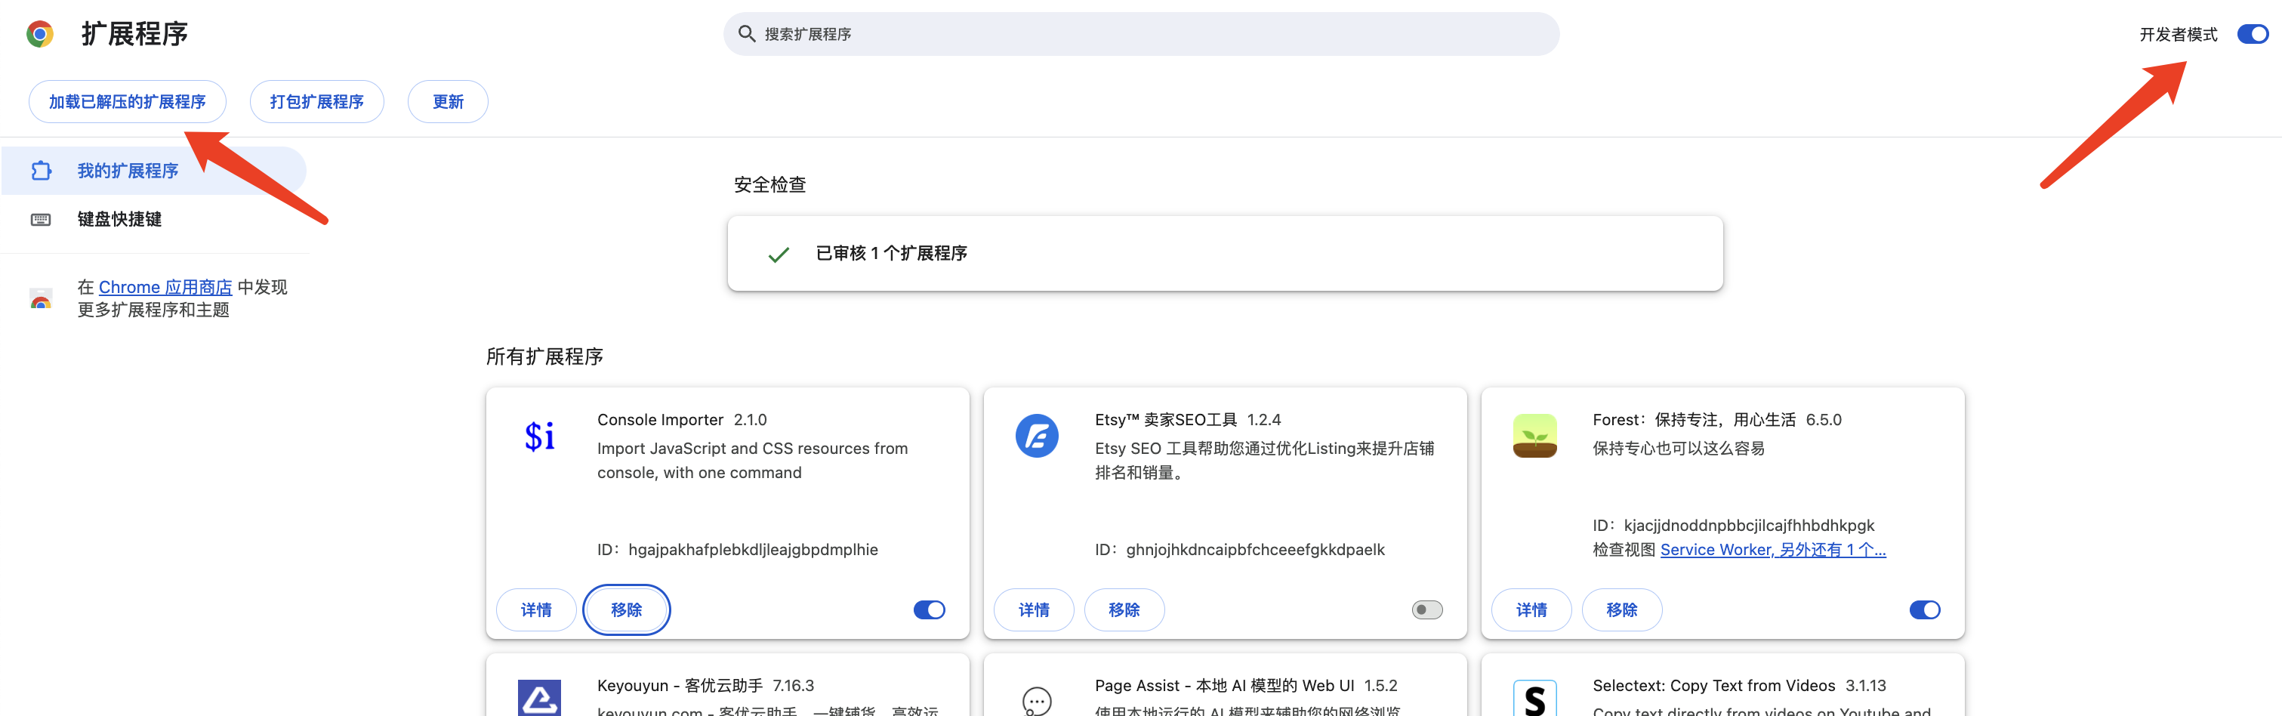Screen dimensions: 2282x716
Task: Click the Forest extension icon
Action: [1534, 436]
